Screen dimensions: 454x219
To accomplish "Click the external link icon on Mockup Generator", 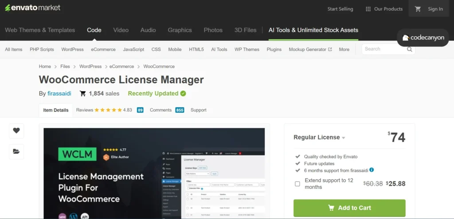I will (330, 50).
